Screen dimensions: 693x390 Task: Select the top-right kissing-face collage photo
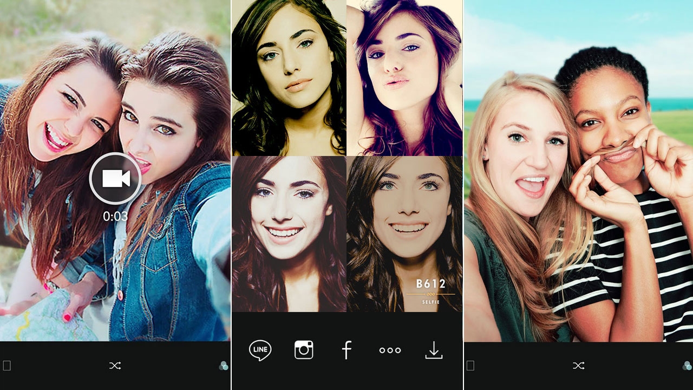404,77
